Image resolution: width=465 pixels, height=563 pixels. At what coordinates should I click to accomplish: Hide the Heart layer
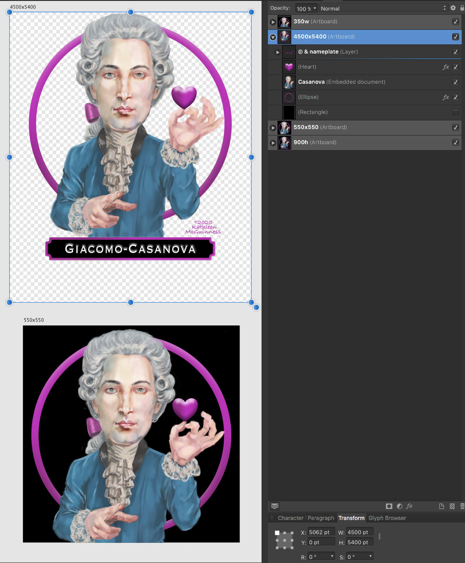(x=455, y=67)
